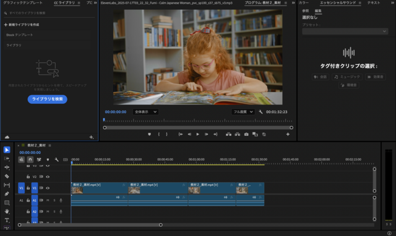Open timeline display settings wrench
The image size is (396, 236).
click(56, 159)
